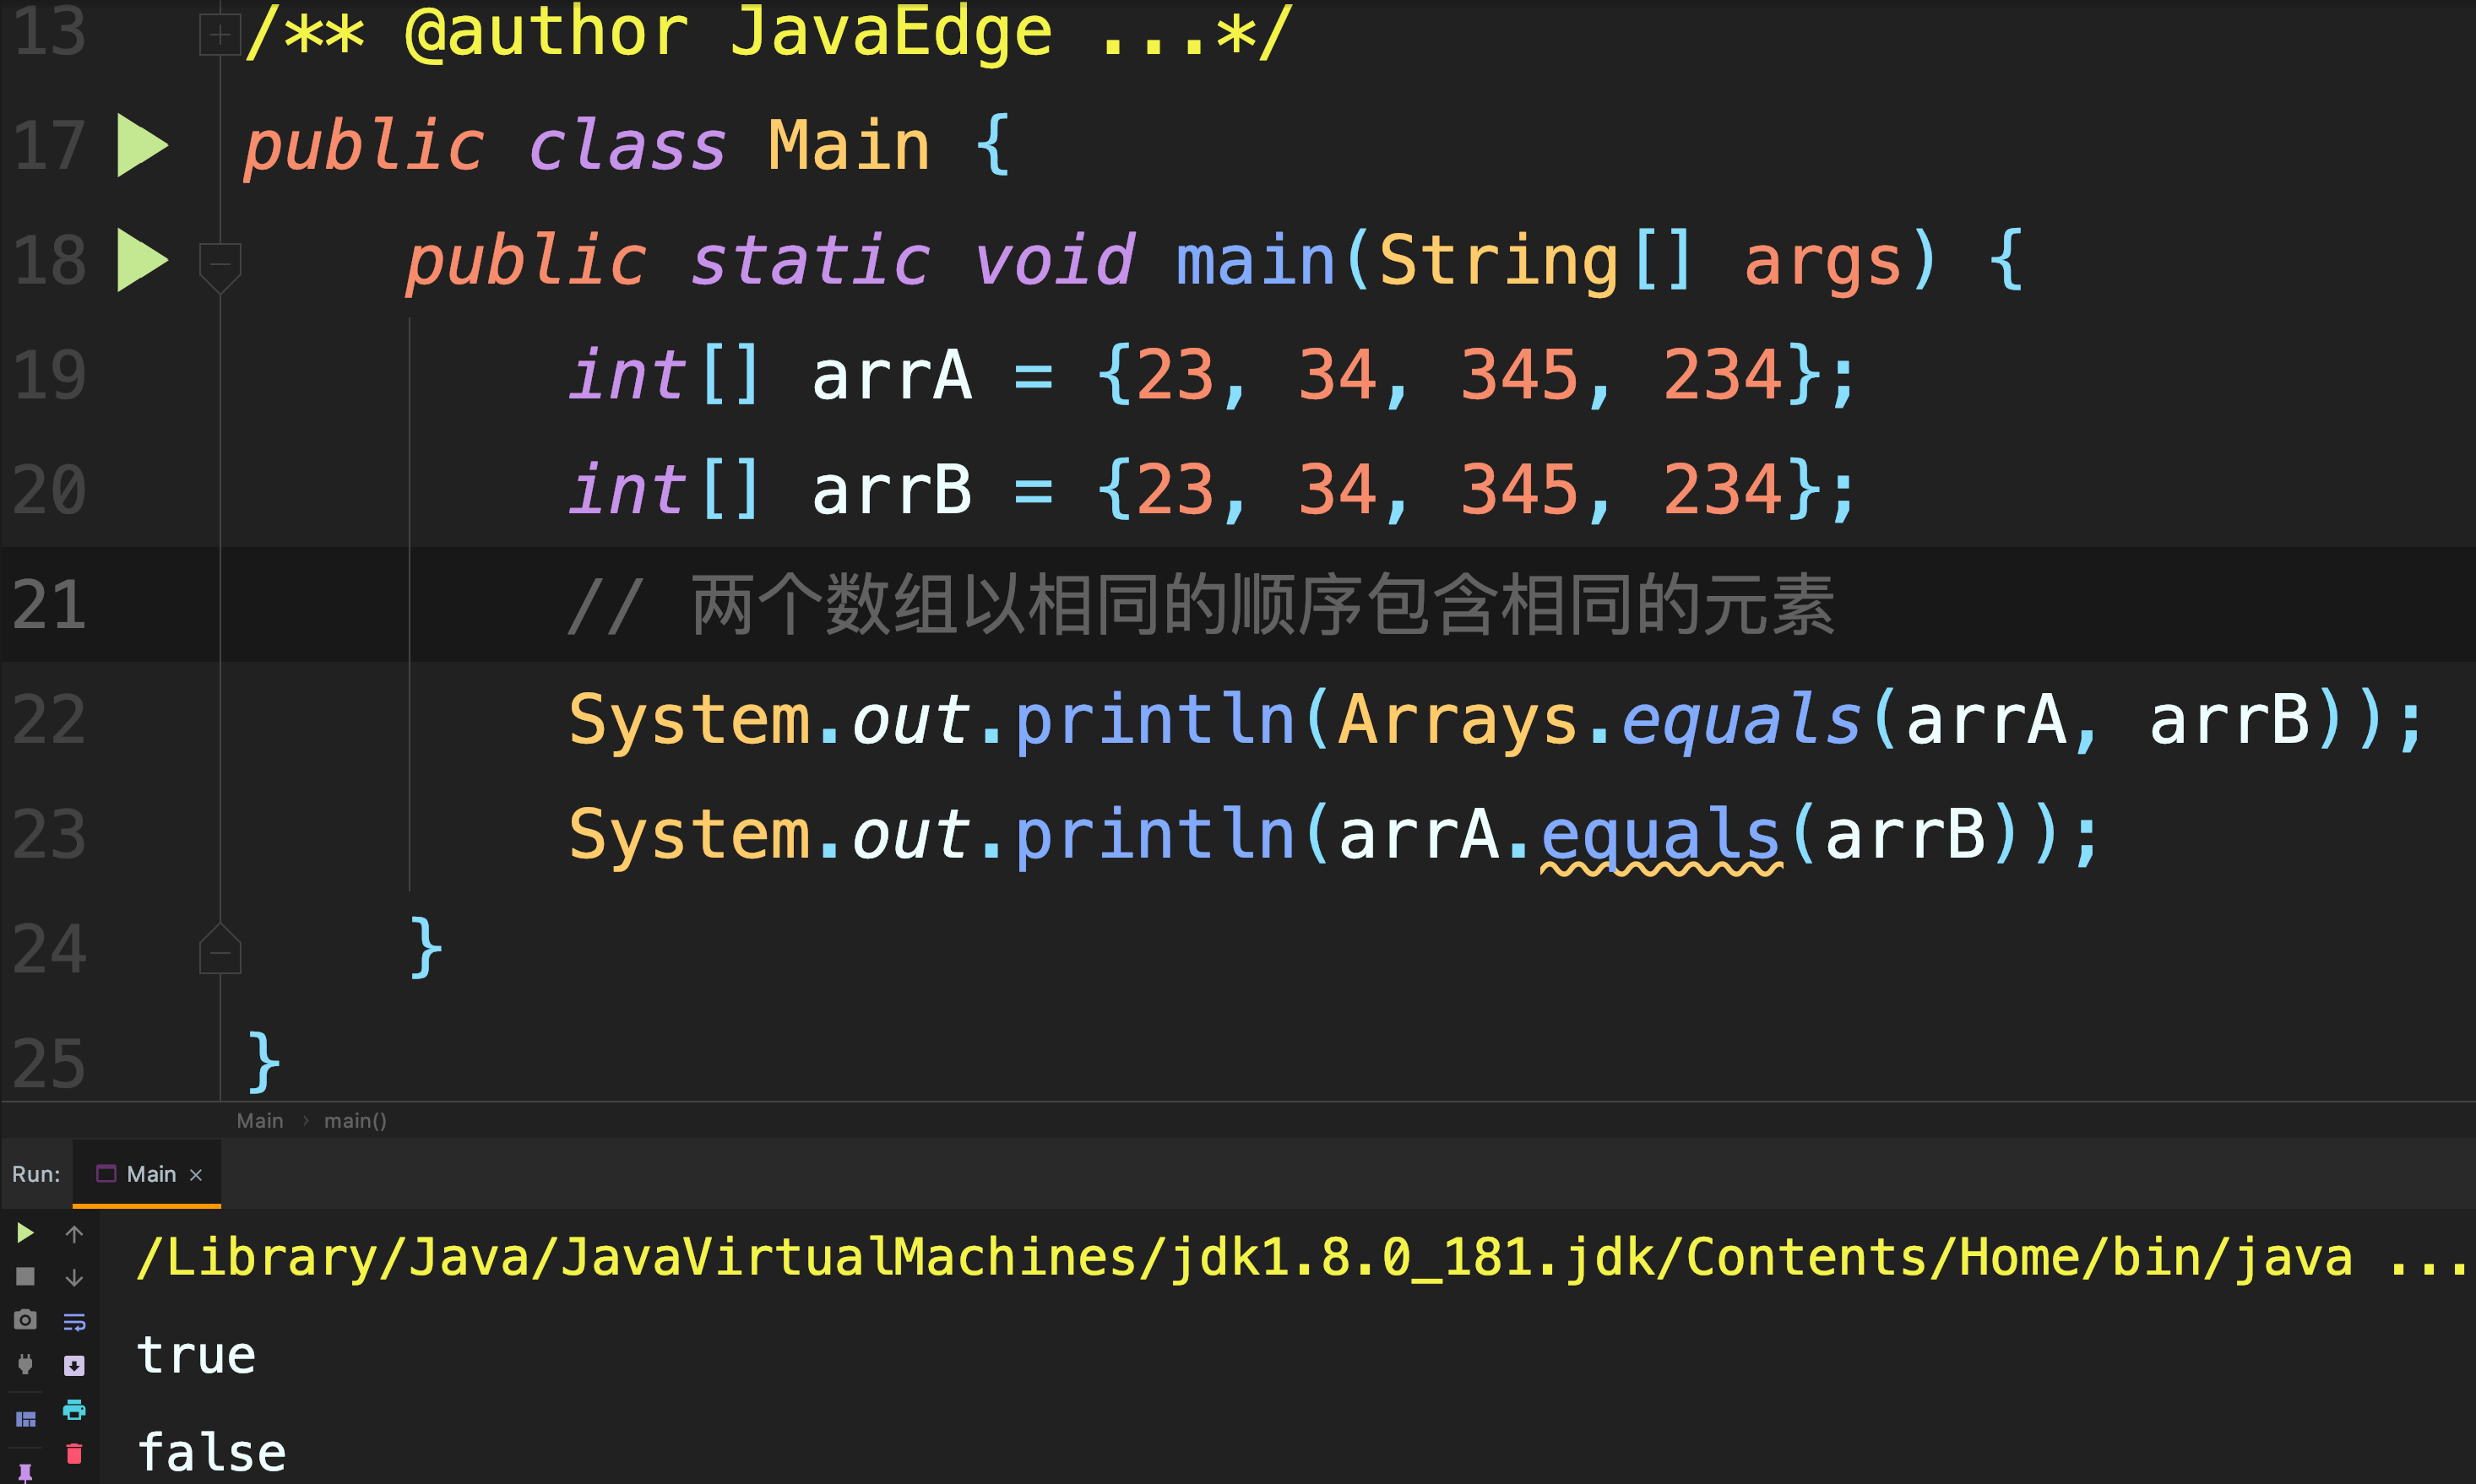Click fold end marker beside line 24
The width and height of the screenshot is (2476, 1484).
pyautogui.click(x=220, y=951)
